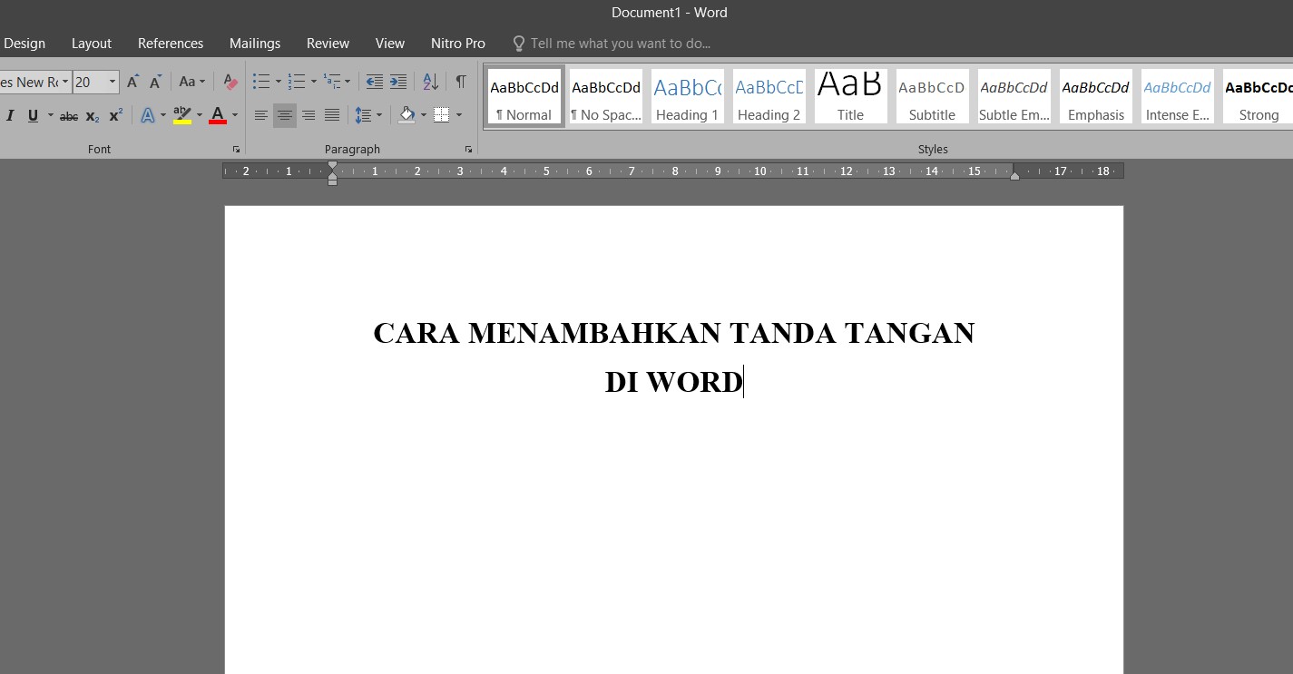Expand the Bullets list dropdown arrow

(279, 82)
